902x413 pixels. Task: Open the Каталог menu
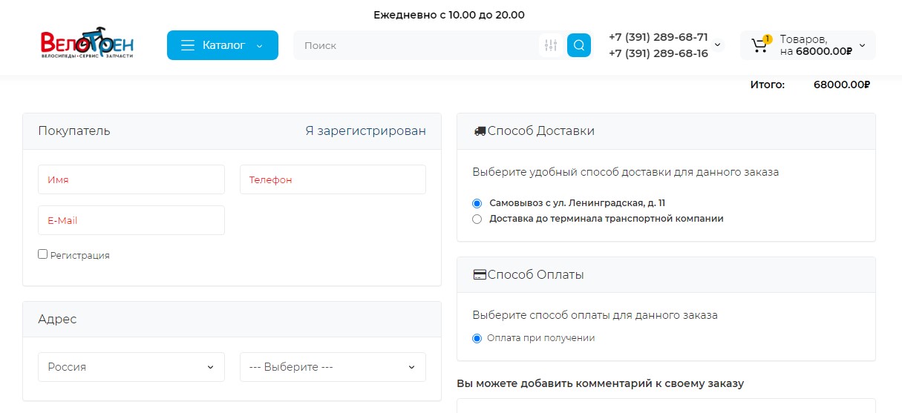tap(223, 45)
